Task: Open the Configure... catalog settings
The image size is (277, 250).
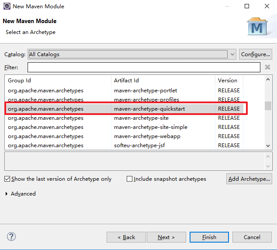Action: [256, 54]
